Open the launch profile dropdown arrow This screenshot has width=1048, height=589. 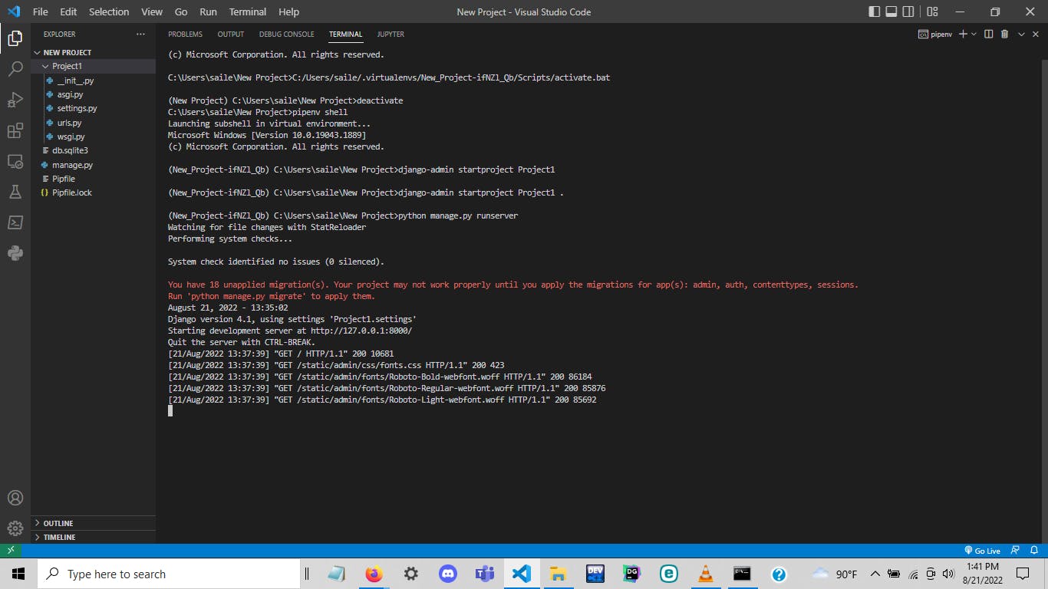tap(974, 35)
